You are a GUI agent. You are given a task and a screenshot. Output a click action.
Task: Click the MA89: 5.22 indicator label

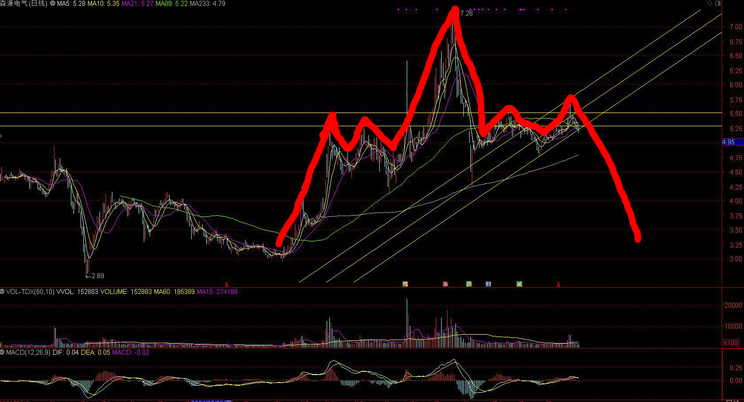tap(172, 4)
